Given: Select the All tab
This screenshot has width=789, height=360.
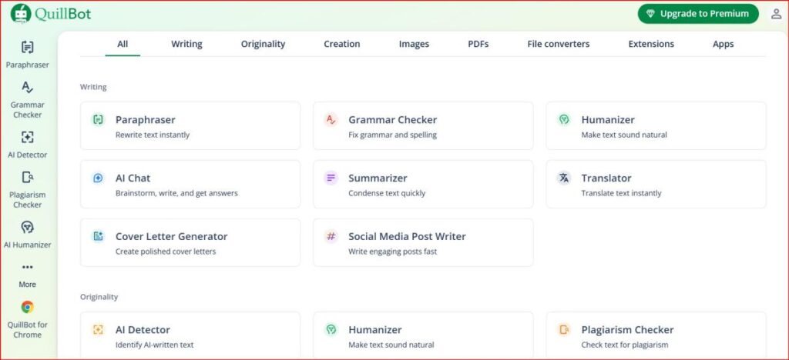Looking at the screenshot, I should tap(123, 44).
